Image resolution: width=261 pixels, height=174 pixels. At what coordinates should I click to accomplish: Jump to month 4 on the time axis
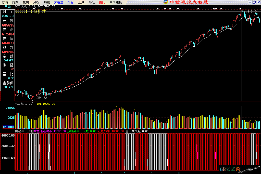tap(74, 173)
